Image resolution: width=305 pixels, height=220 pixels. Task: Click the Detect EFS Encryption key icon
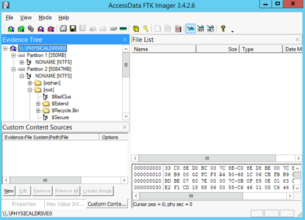pyautogui.click(x=146, y=29)
